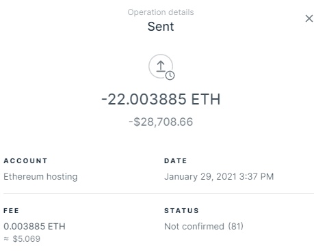Click the approximately-equal symbol by fee
314x252 pixels.
tap(6, 238)
